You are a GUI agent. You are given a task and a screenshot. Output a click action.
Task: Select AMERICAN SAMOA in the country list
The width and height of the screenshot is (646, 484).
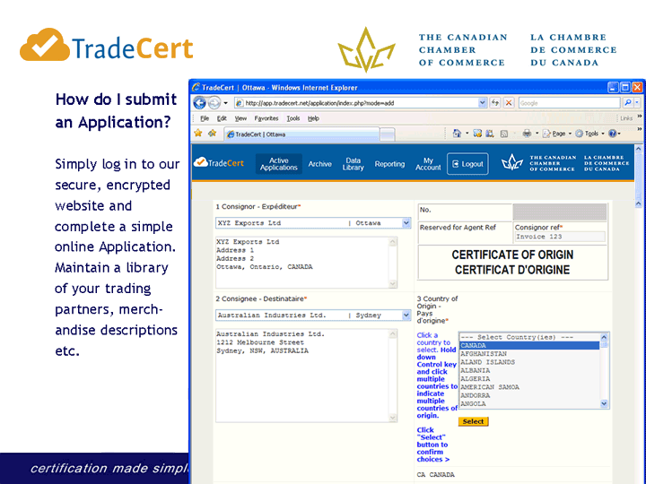point(529,387)
